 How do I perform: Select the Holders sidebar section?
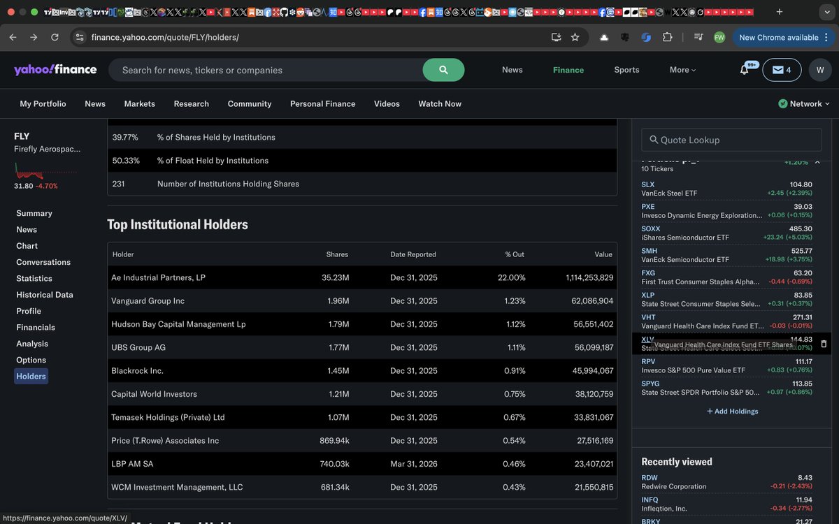(31, 376)
